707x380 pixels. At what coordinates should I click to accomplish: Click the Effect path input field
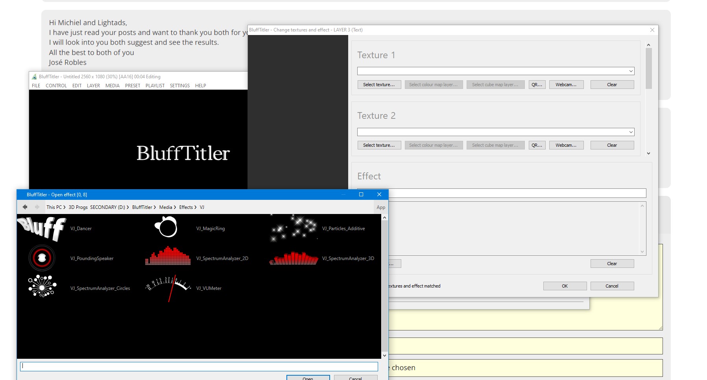517,193
